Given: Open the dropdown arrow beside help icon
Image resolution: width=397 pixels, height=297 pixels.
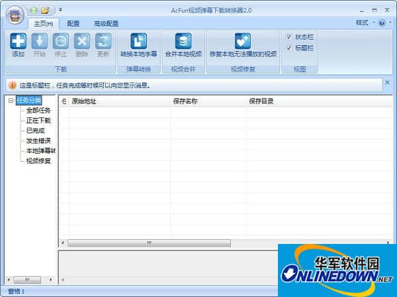Looking at the screenshot, I should [390, 23].
